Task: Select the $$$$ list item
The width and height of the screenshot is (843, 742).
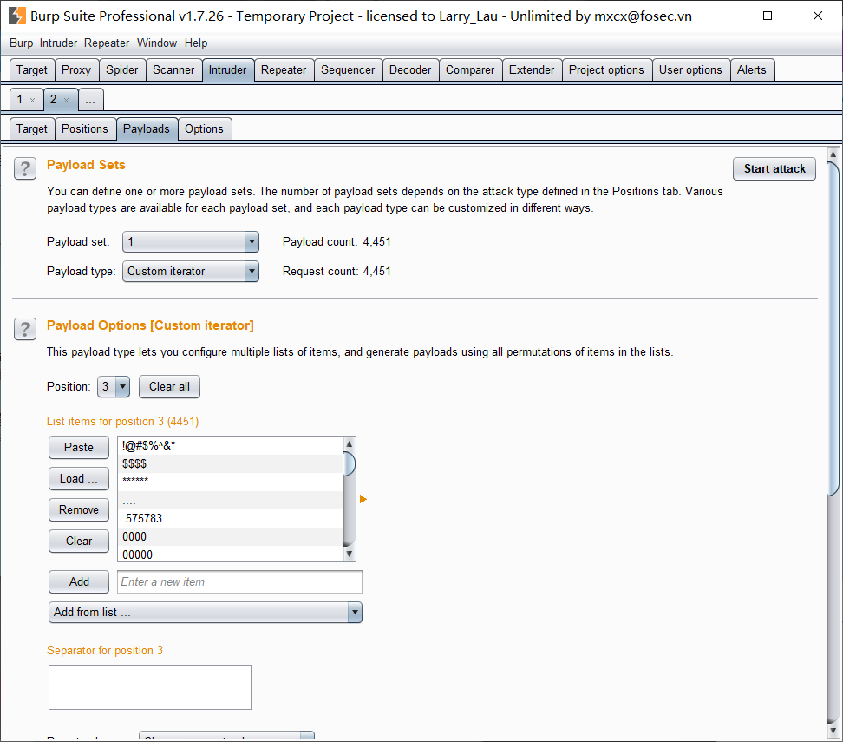Action: (x=230, y=463)
